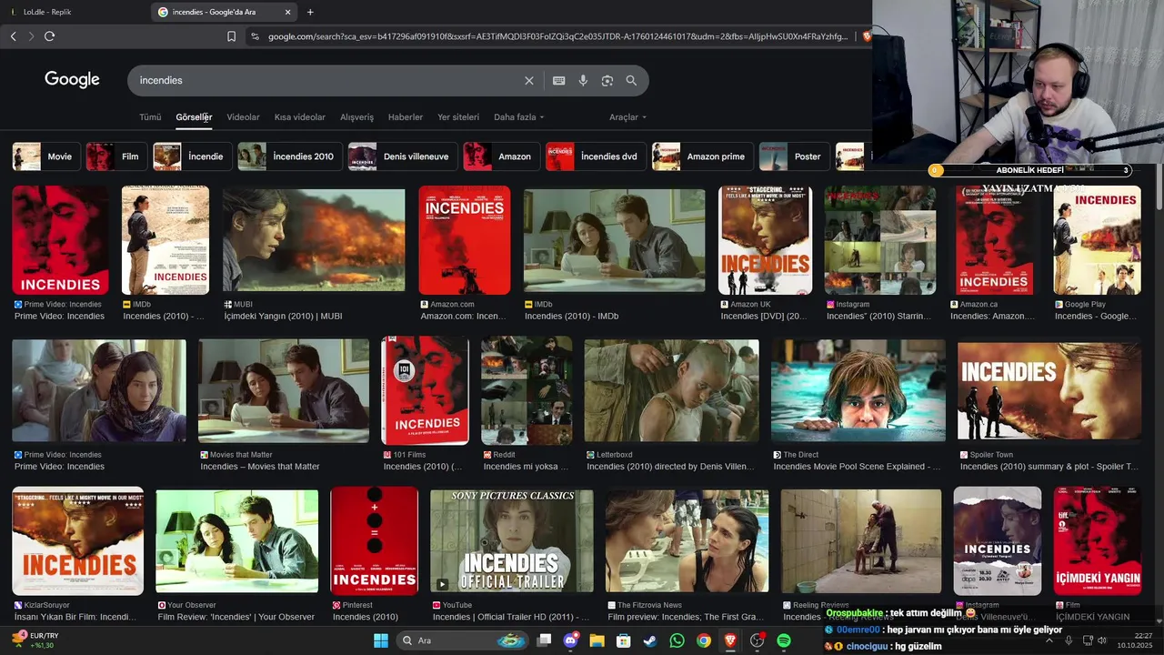Bookmark this page in address bar
The height and width of the screenshot is (655, 1164).
pos(231,36)
